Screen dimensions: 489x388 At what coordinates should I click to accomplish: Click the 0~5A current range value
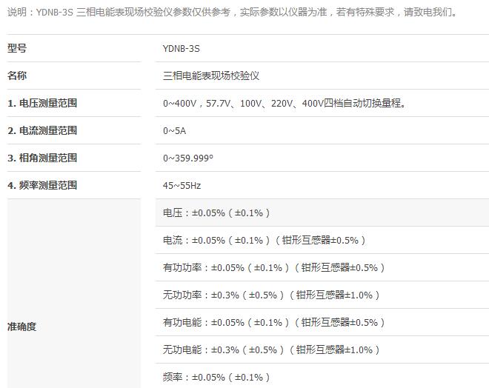(x=175, y=130)
